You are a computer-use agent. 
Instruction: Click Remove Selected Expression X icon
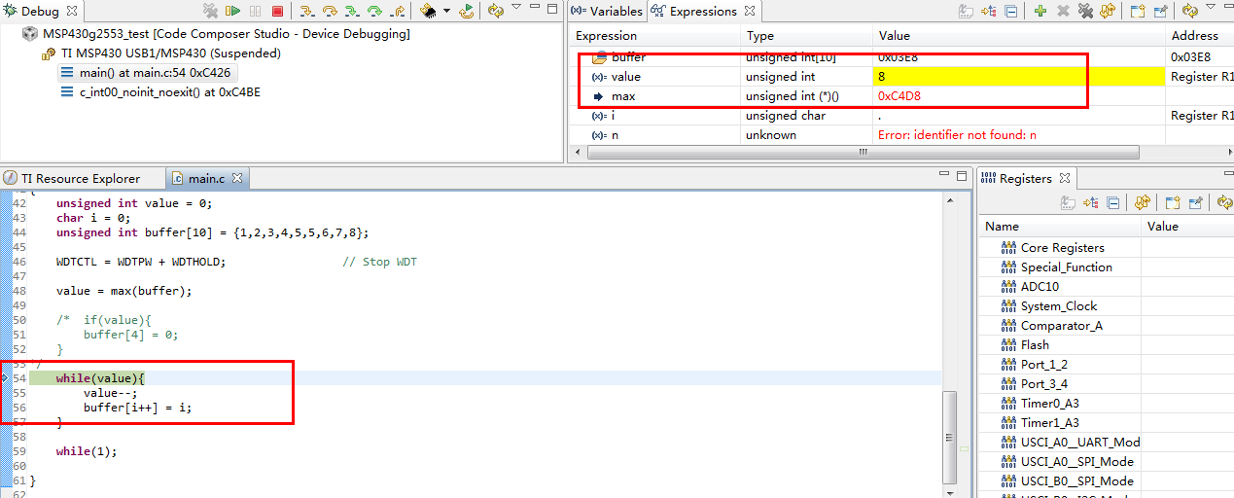pos(1063,11)
